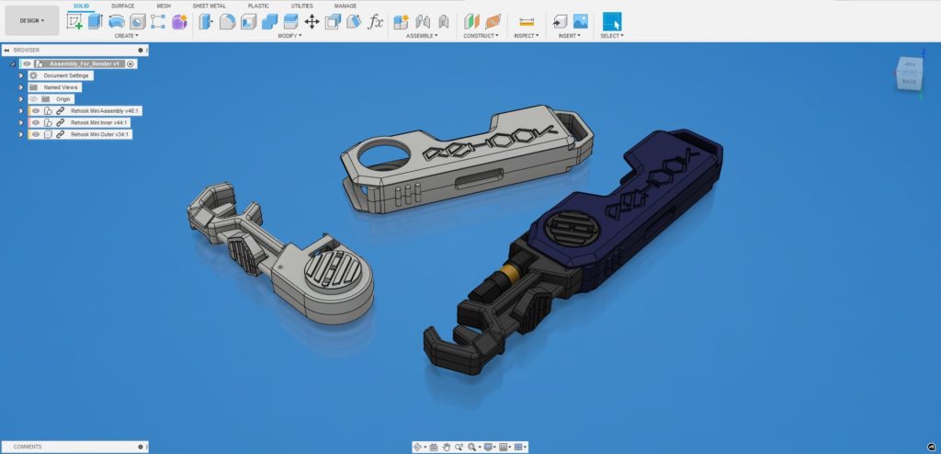Viewport: 941px width, 454px height.
Task: Open the Design workspace dropdown
Action: pos(32,20)
